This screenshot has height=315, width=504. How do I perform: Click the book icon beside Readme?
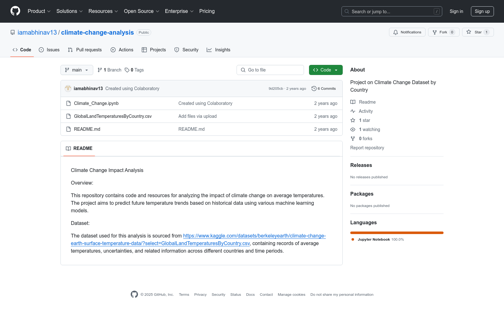353,102
